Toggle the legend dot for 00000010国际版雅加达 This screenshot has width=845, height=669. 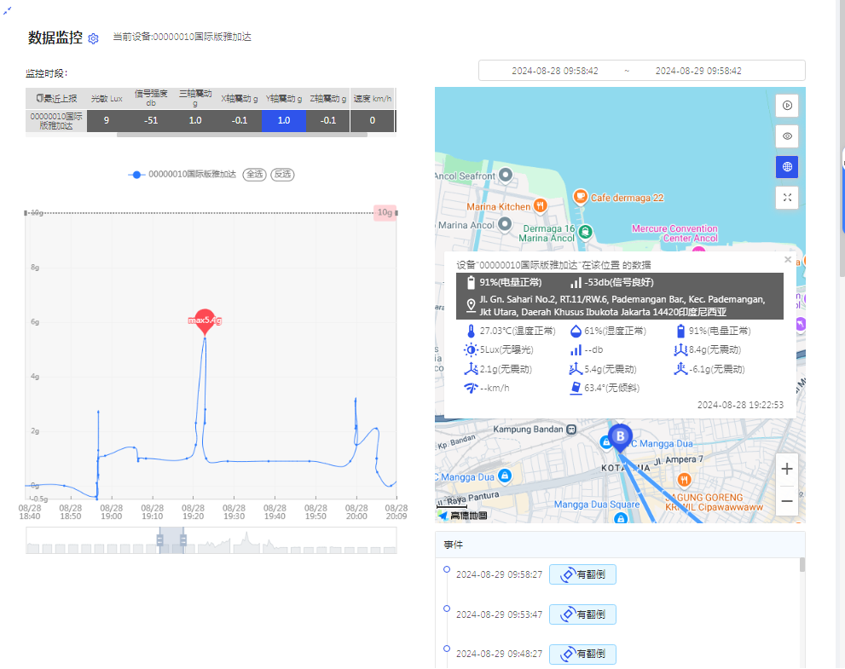pos(136,174)
